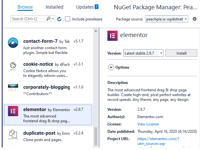Click the 2.9.7 version value in details

pyautogui.click(x=141, y=109)
